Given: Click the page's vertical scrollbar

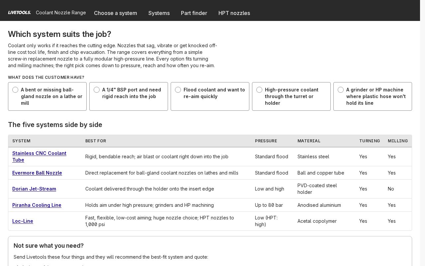Looking at the screenshot, I should pyautogui.click(x=422, y=133).
